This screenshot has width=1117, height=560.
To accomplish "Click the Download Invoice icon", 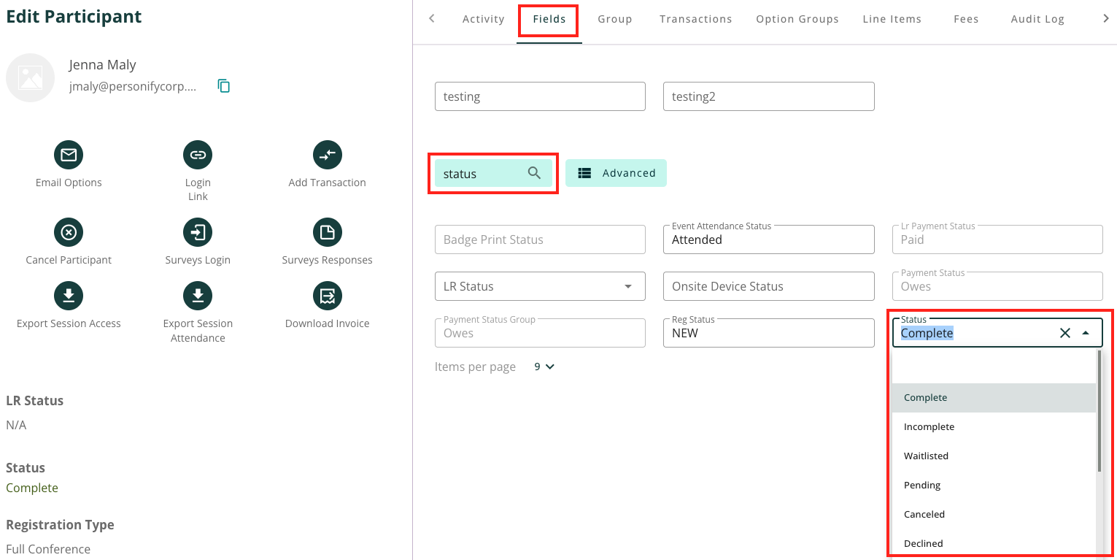I will point(328,296).
